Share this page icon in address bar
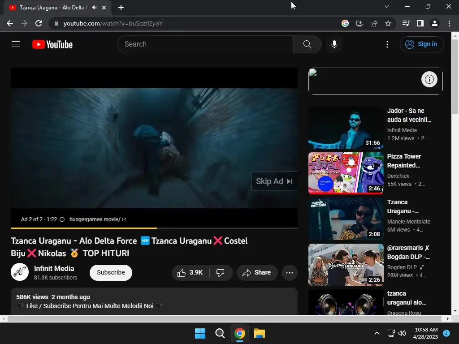The width and height of the screenshot is (459, 344). point(374,23)
